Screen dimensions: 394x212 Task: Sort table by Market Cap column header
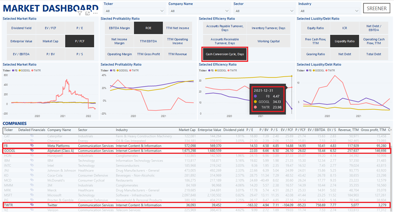click(x=187, y=130)
